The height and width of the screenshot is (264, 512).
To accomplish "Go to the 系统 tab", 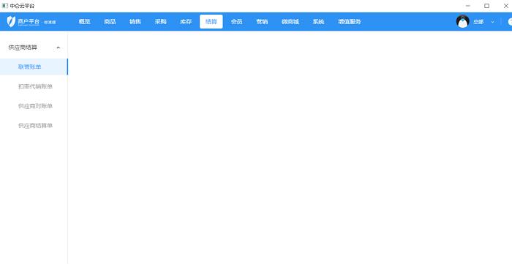I will [x=318, y=21].
